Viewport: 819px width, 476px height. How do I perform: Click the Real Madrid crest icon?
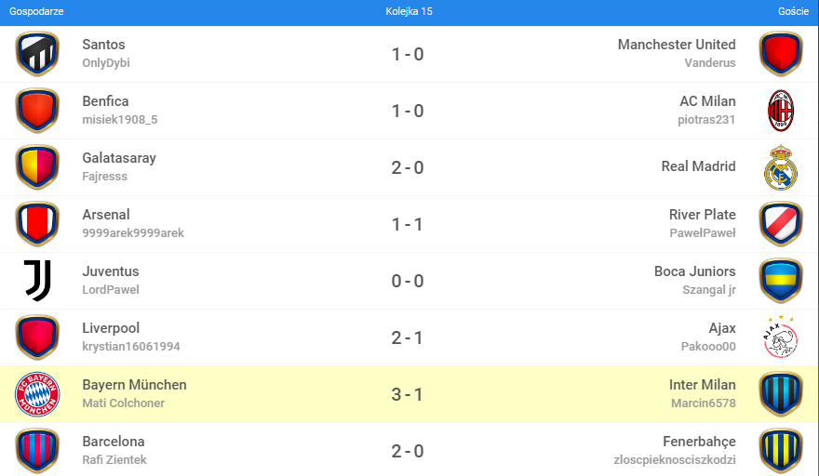point(781,167)
